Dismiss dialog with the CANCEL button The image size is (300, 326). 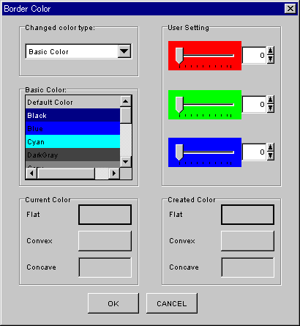tap(172, 303)
